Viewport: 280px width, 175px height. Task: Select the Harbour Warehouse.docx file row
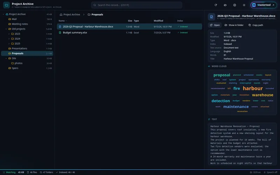[129, 27]
